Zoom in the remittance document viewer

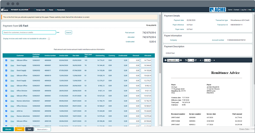click(x=181, y=60)
